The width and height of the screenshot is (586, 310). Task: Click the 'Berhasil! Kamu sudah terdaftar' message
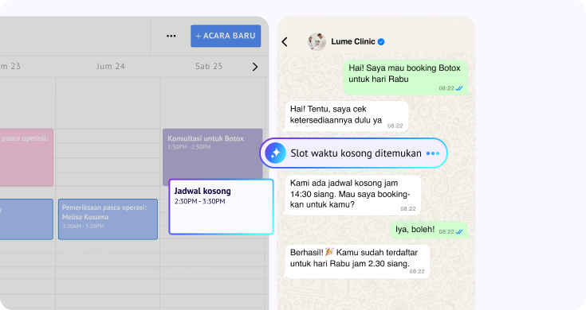click(x=357, y=262)
